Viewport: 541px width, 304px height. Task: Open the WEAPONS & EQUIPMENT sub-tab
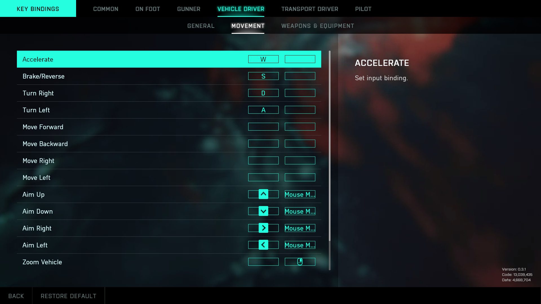click(318, 25)
